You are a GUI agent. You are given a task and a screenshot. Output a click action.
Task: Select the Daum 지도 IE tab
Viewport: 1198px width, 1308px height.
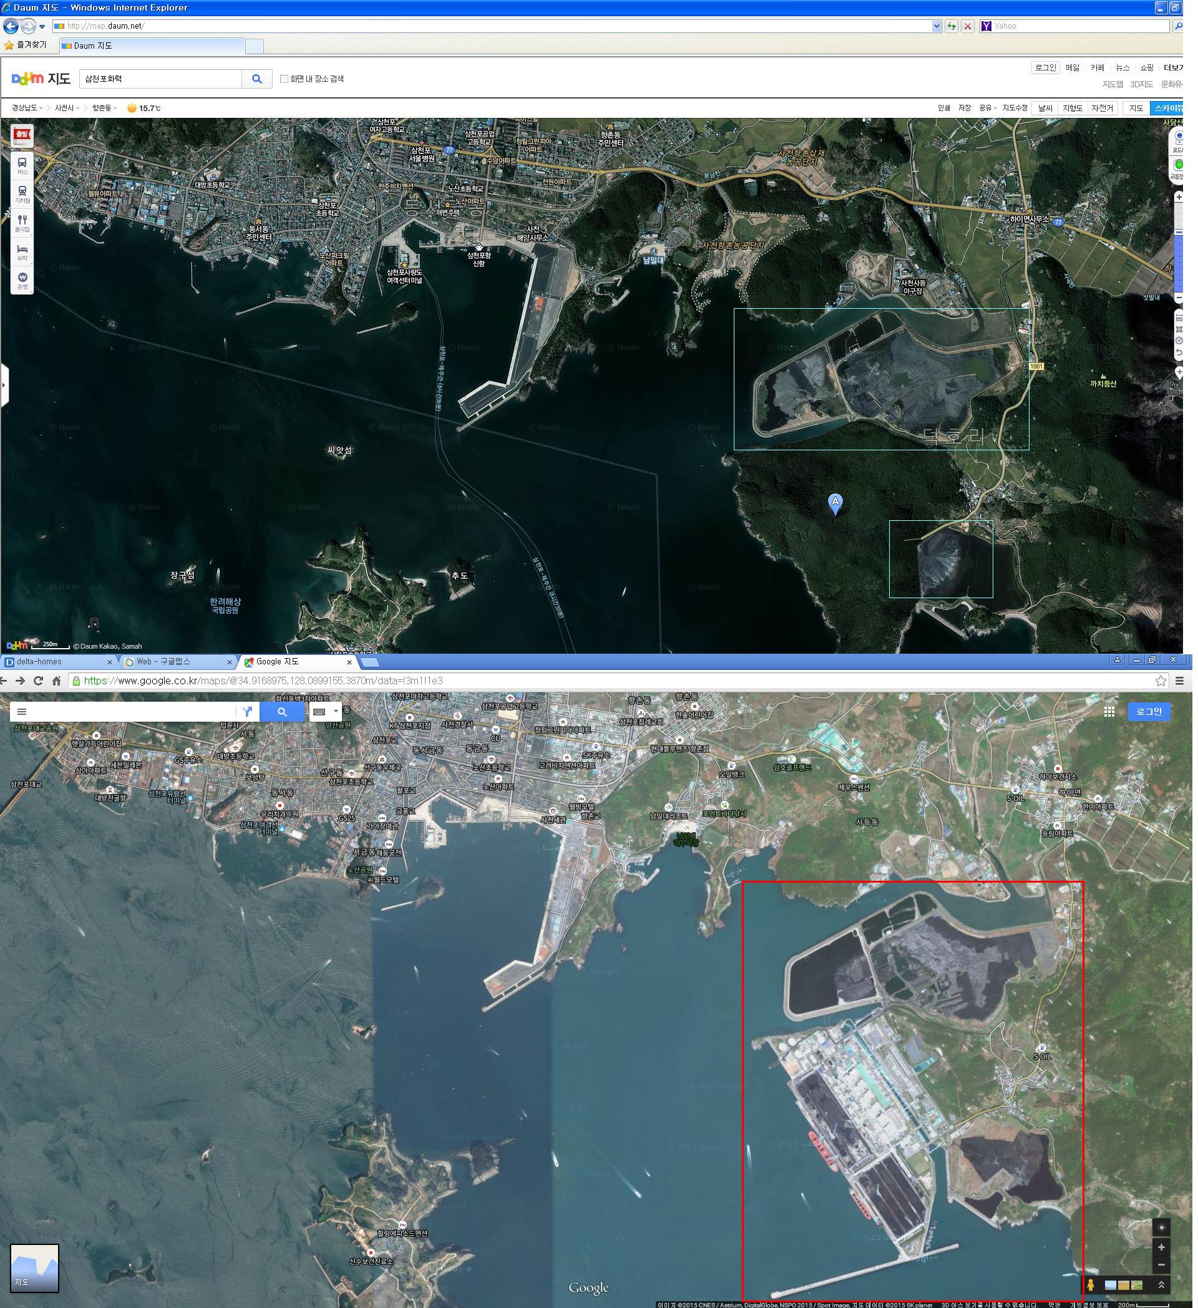[152, 46]
